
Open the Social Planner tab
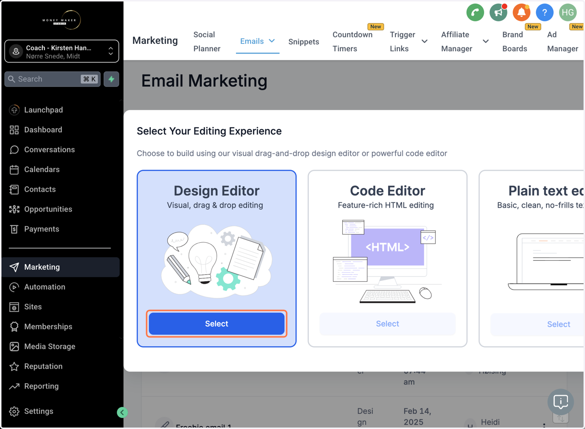(x=207, y=41)
